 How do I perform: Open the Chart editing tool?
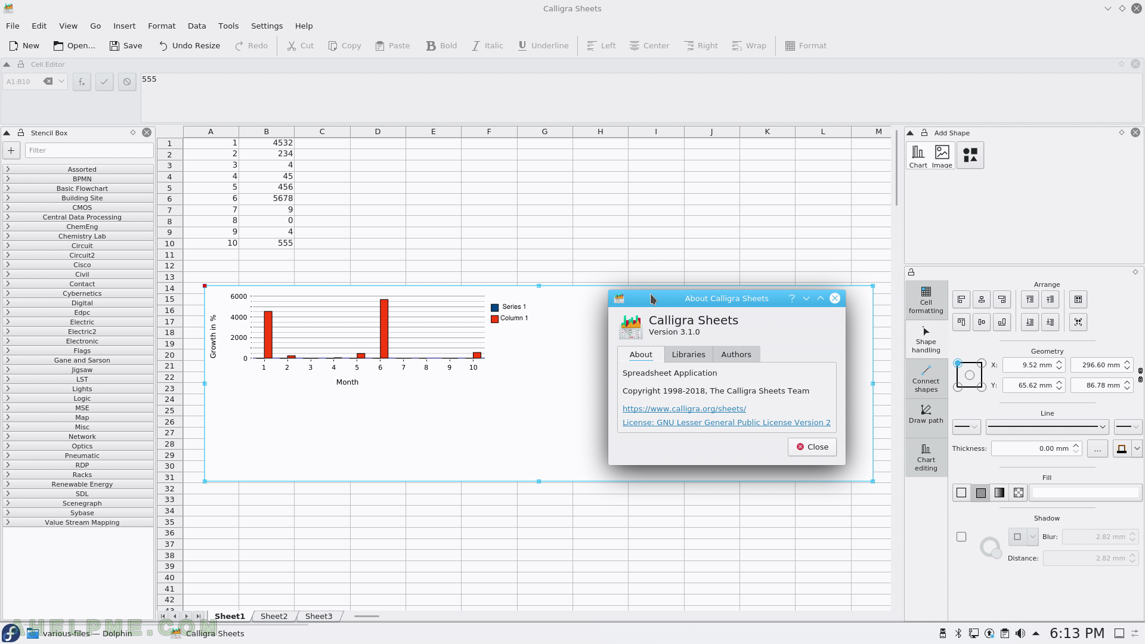coord(926,457)
